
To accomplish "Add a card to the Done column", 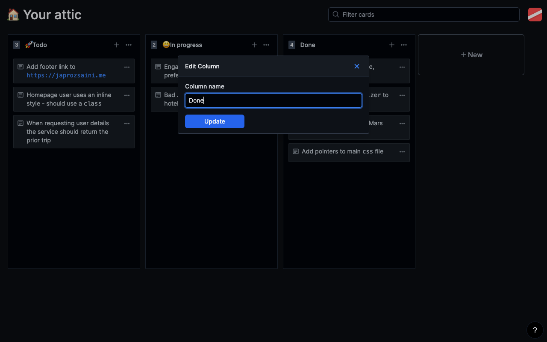I will [392, 45].
